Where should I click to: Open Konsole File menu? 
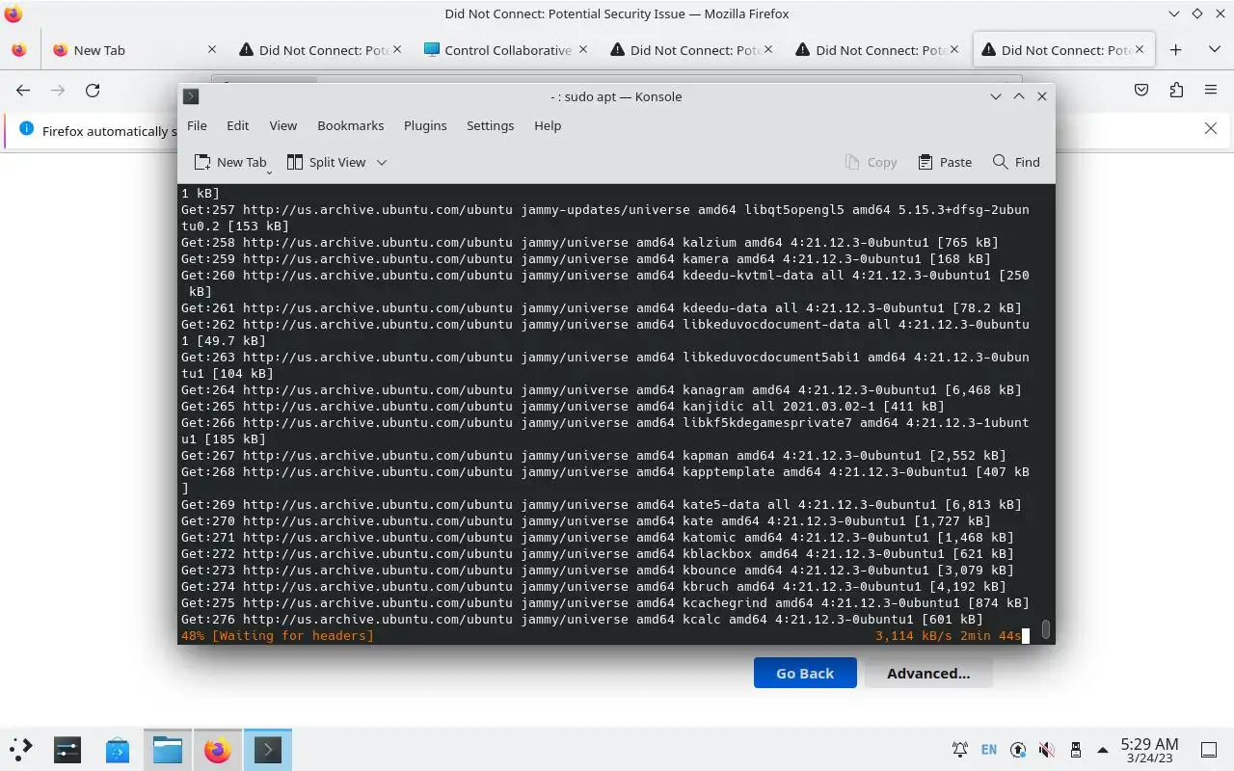[197, 125]
